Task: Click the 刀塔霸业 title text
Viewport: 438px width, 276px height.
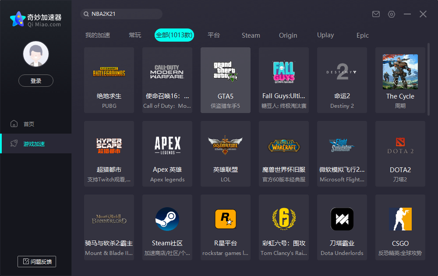Action: coord(342,243)
